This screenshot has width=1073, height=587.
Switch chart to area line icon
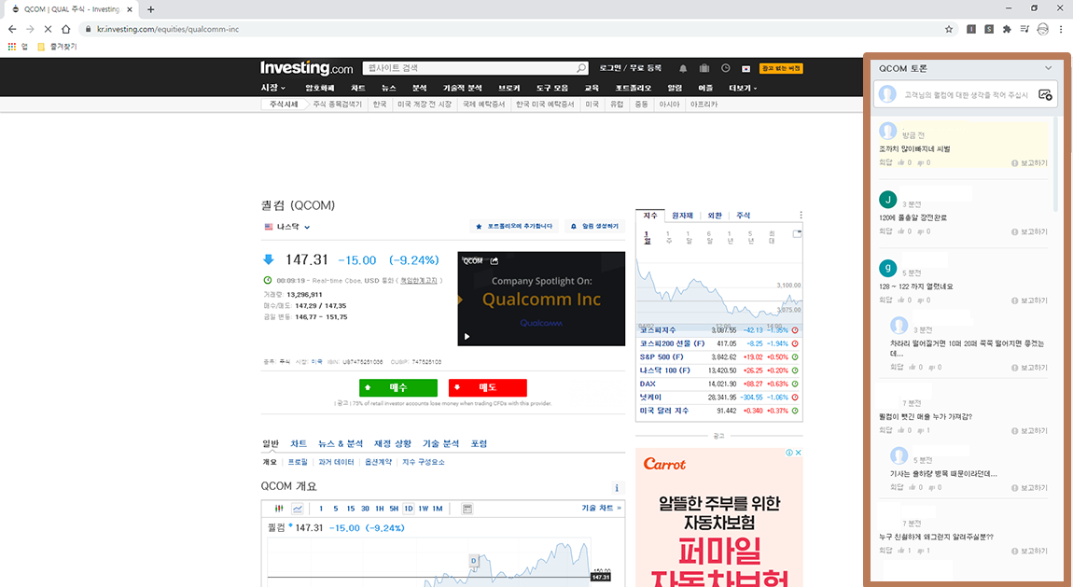click(x=298, y=509)
